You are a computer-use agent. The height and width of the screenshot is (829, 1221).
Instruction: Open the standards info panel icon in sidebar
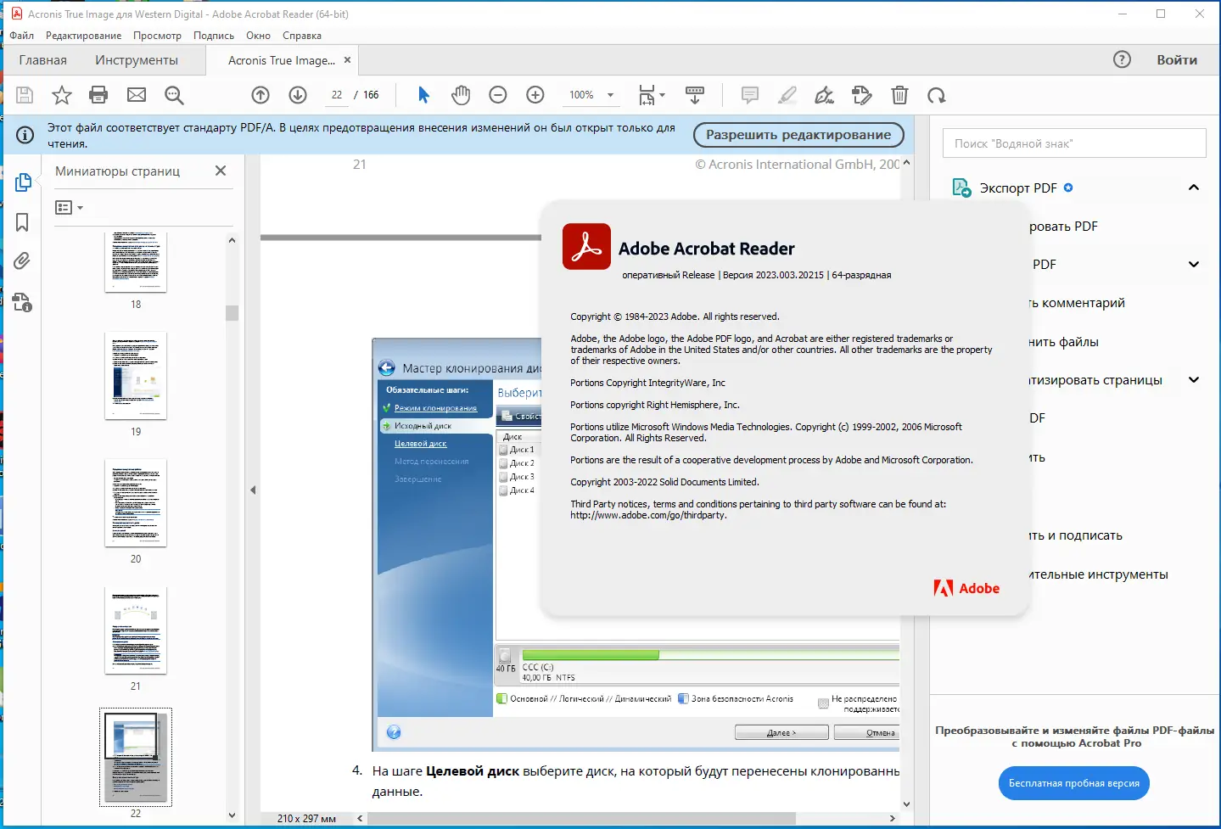[23, 302]
